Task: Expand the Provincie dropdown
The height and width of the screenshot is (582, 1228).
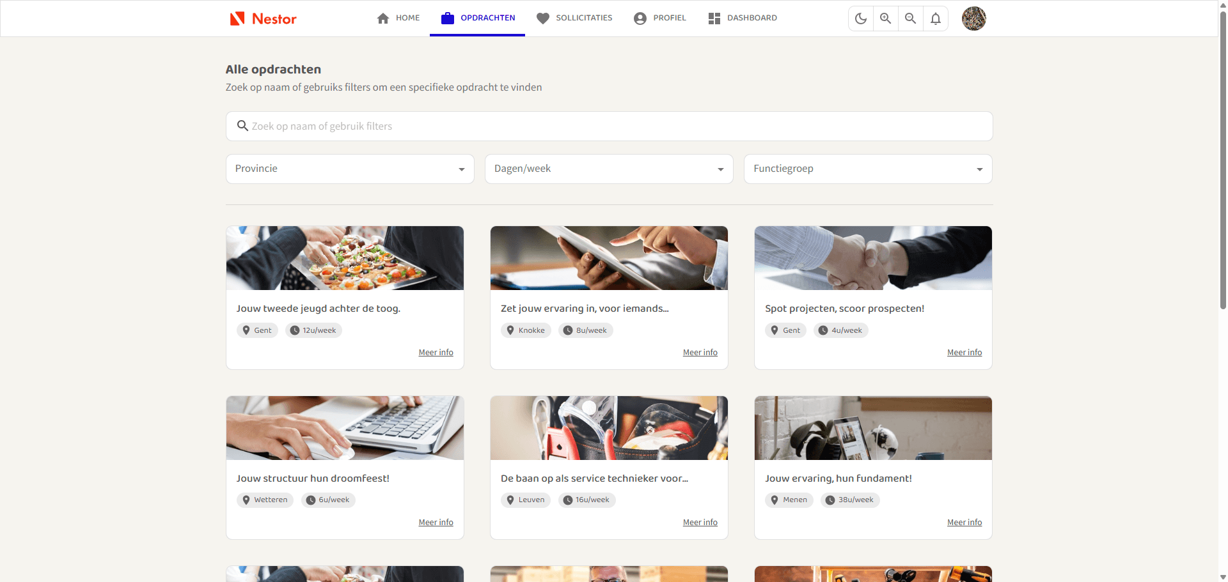Action: (x=350, y=169)
